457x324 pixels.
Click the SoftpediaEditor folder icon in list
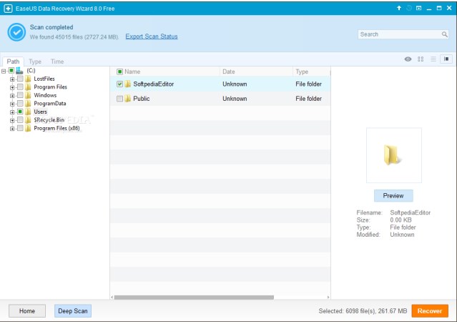pyautogui.click(x=127, y=84)
